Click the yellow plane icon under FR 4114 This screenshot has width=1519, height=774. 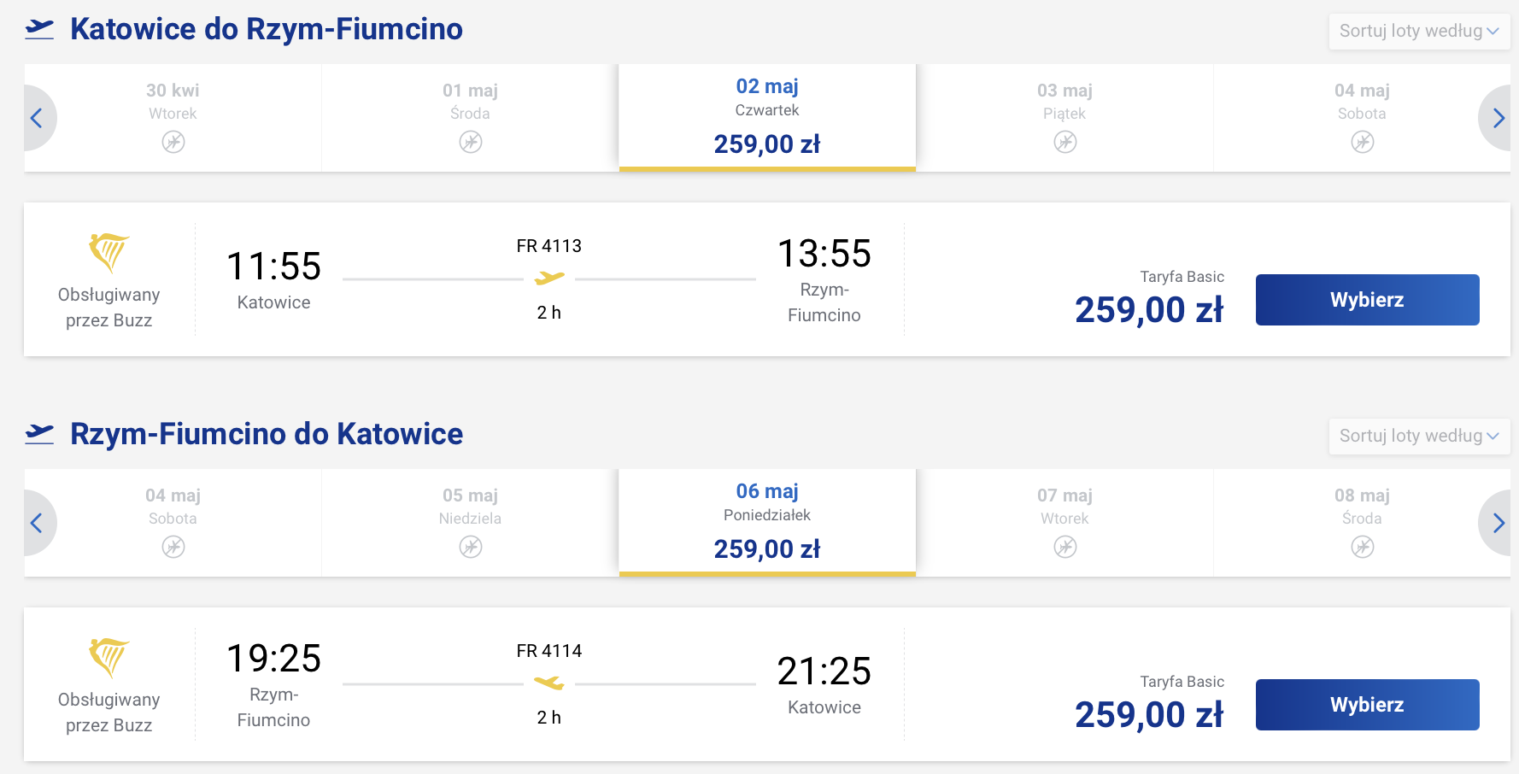(x=549, y=683)
